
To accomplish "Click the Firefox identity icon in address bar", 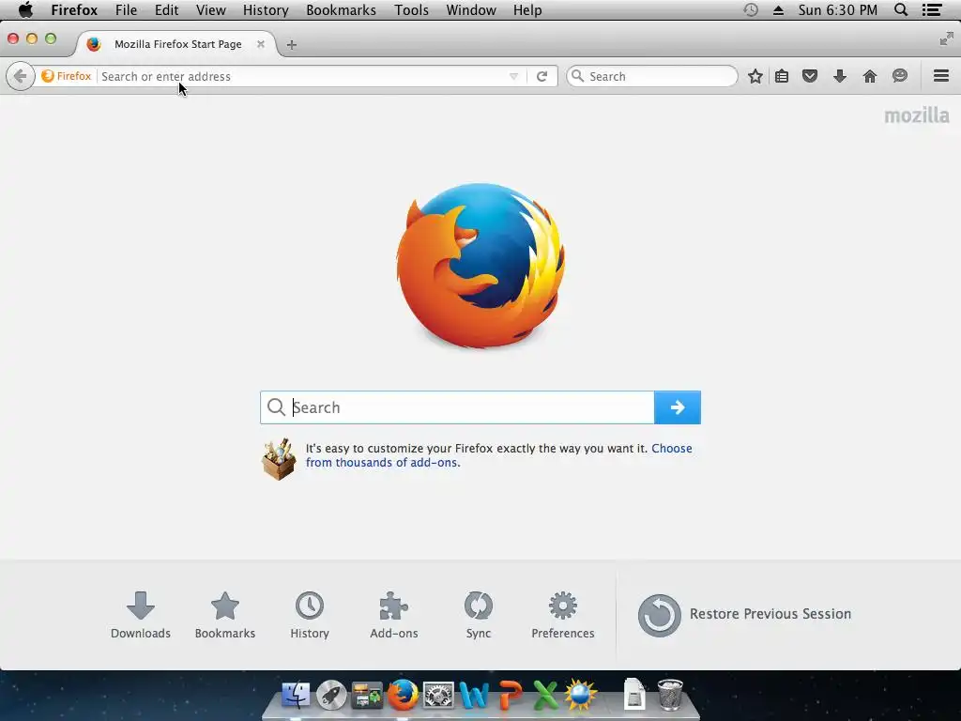I will click(67, 76).
